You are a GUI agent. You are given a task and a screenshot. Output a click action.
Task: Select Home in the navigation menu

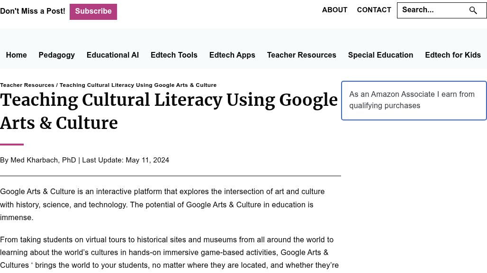click(x=16, y=55)
